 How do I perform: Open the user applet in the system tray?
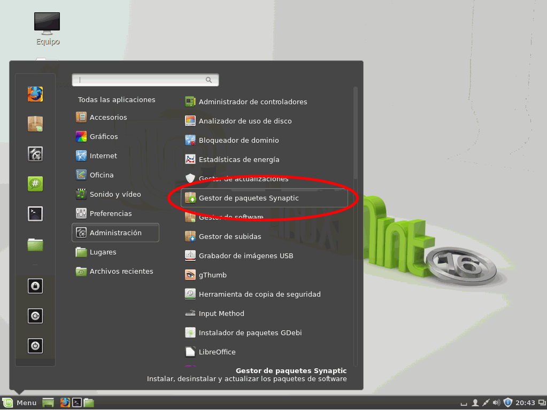pos(475,402)
